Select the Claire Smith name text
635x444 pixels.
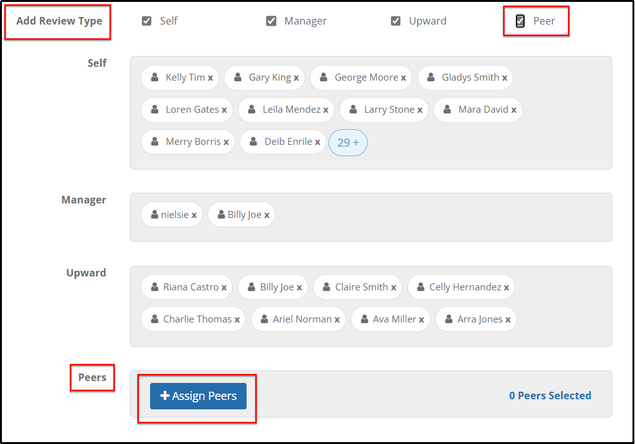(362, 287)
